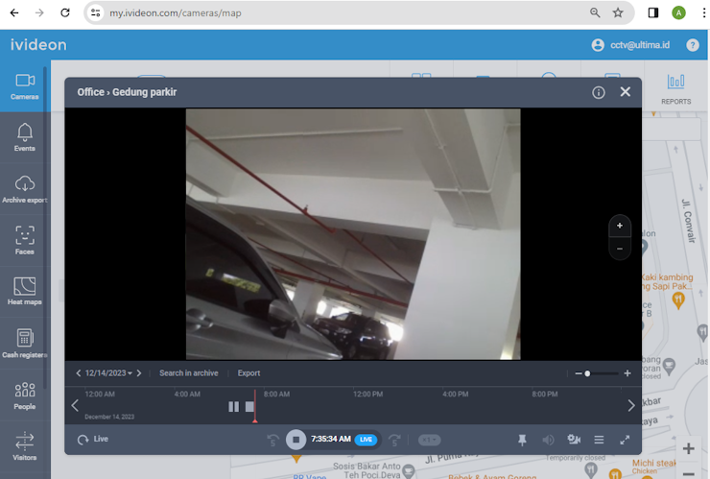The height and width of the screenshot is (479, 710).
Task: Stop video playback
Action: 296,440
